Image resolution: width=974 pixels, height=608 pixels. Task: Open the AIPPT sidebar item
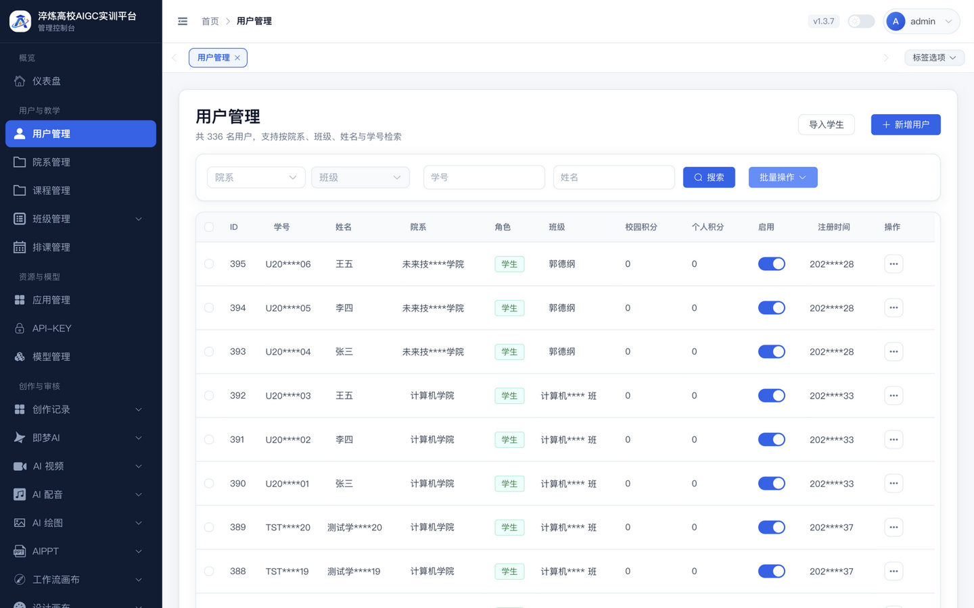click(x=80, y=551)
